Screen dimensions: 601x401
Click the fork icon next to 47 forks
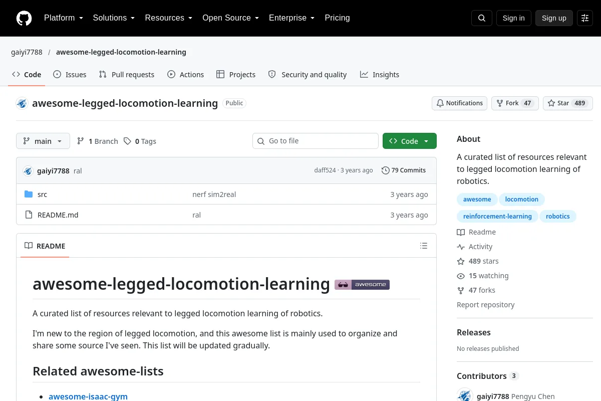point(461,290)
